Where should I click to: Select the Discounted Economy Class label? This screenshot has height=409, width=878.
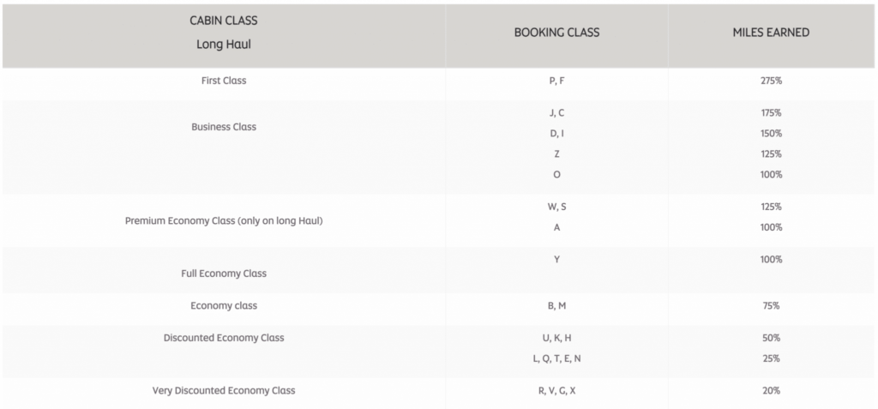(223, 338)
